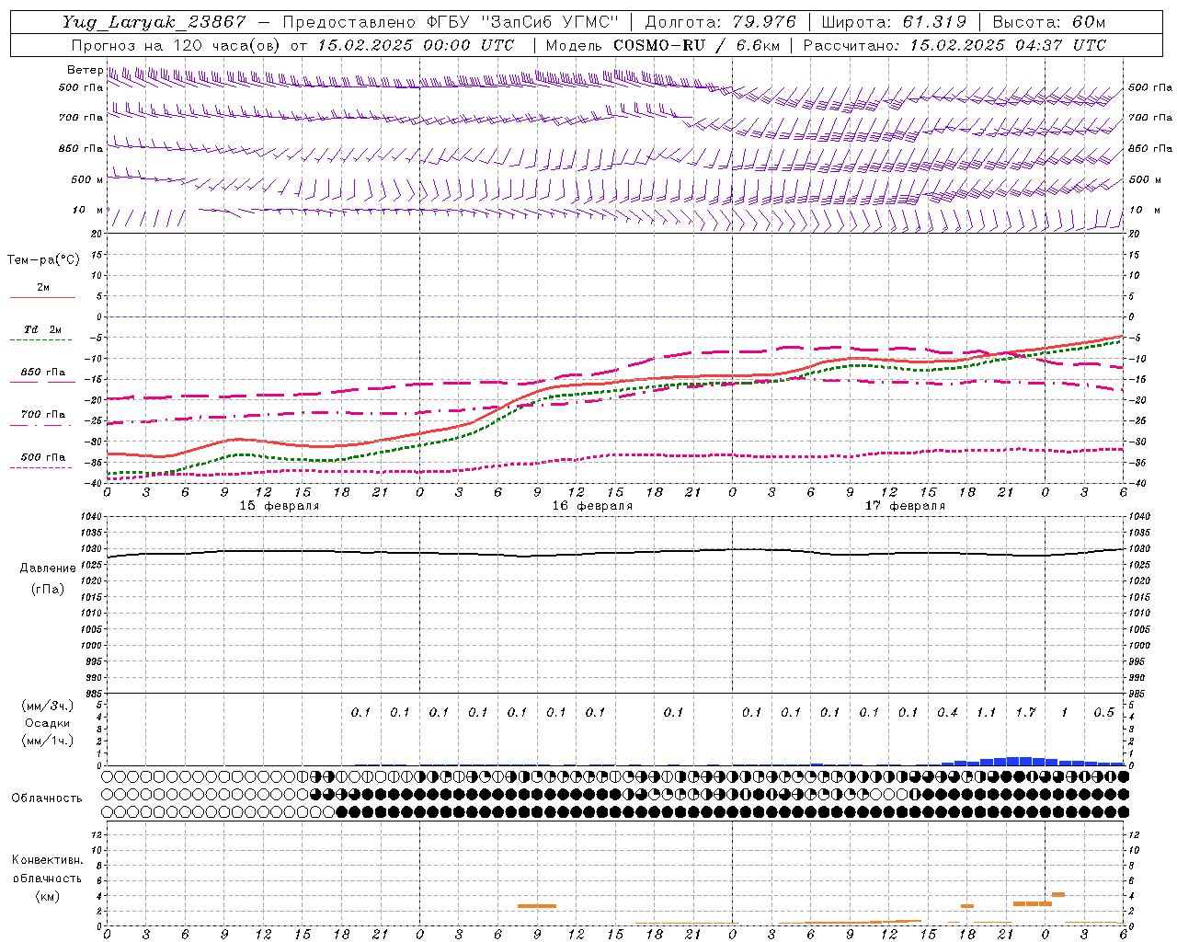Click the dashed line sample under Td 2м
This screenshot has height=942, width=1177.
click(x=40, y=340)
